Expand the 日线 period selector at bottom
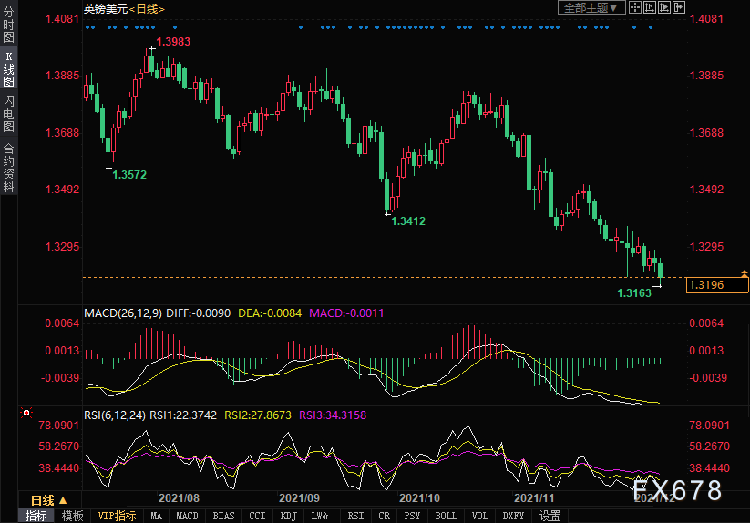Image resolution: width=750 pixels, height=523 pixels. pos(49,500)
